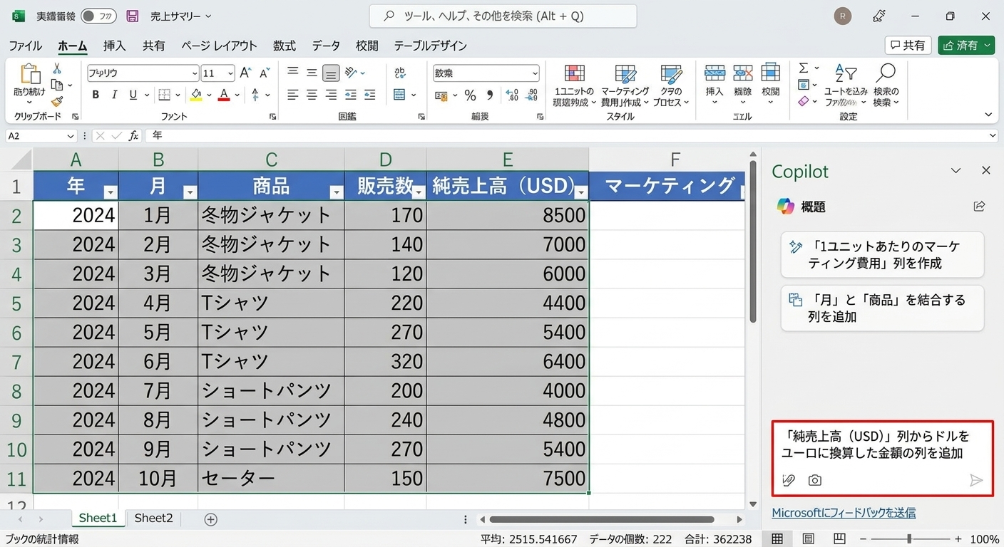Screen dimensions: 1004x547
Task: Open the ページ レイアウト ribbon tab
Action: [x=219, y=46]
